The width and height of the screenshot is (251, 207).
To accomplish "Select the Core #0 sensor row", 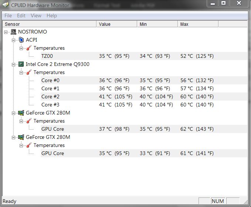I will pyautogui.click(x=144, y=80).
